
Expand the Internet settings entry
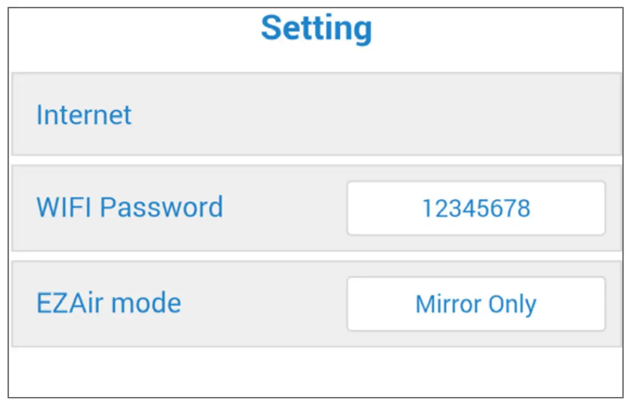click(316, 114)
